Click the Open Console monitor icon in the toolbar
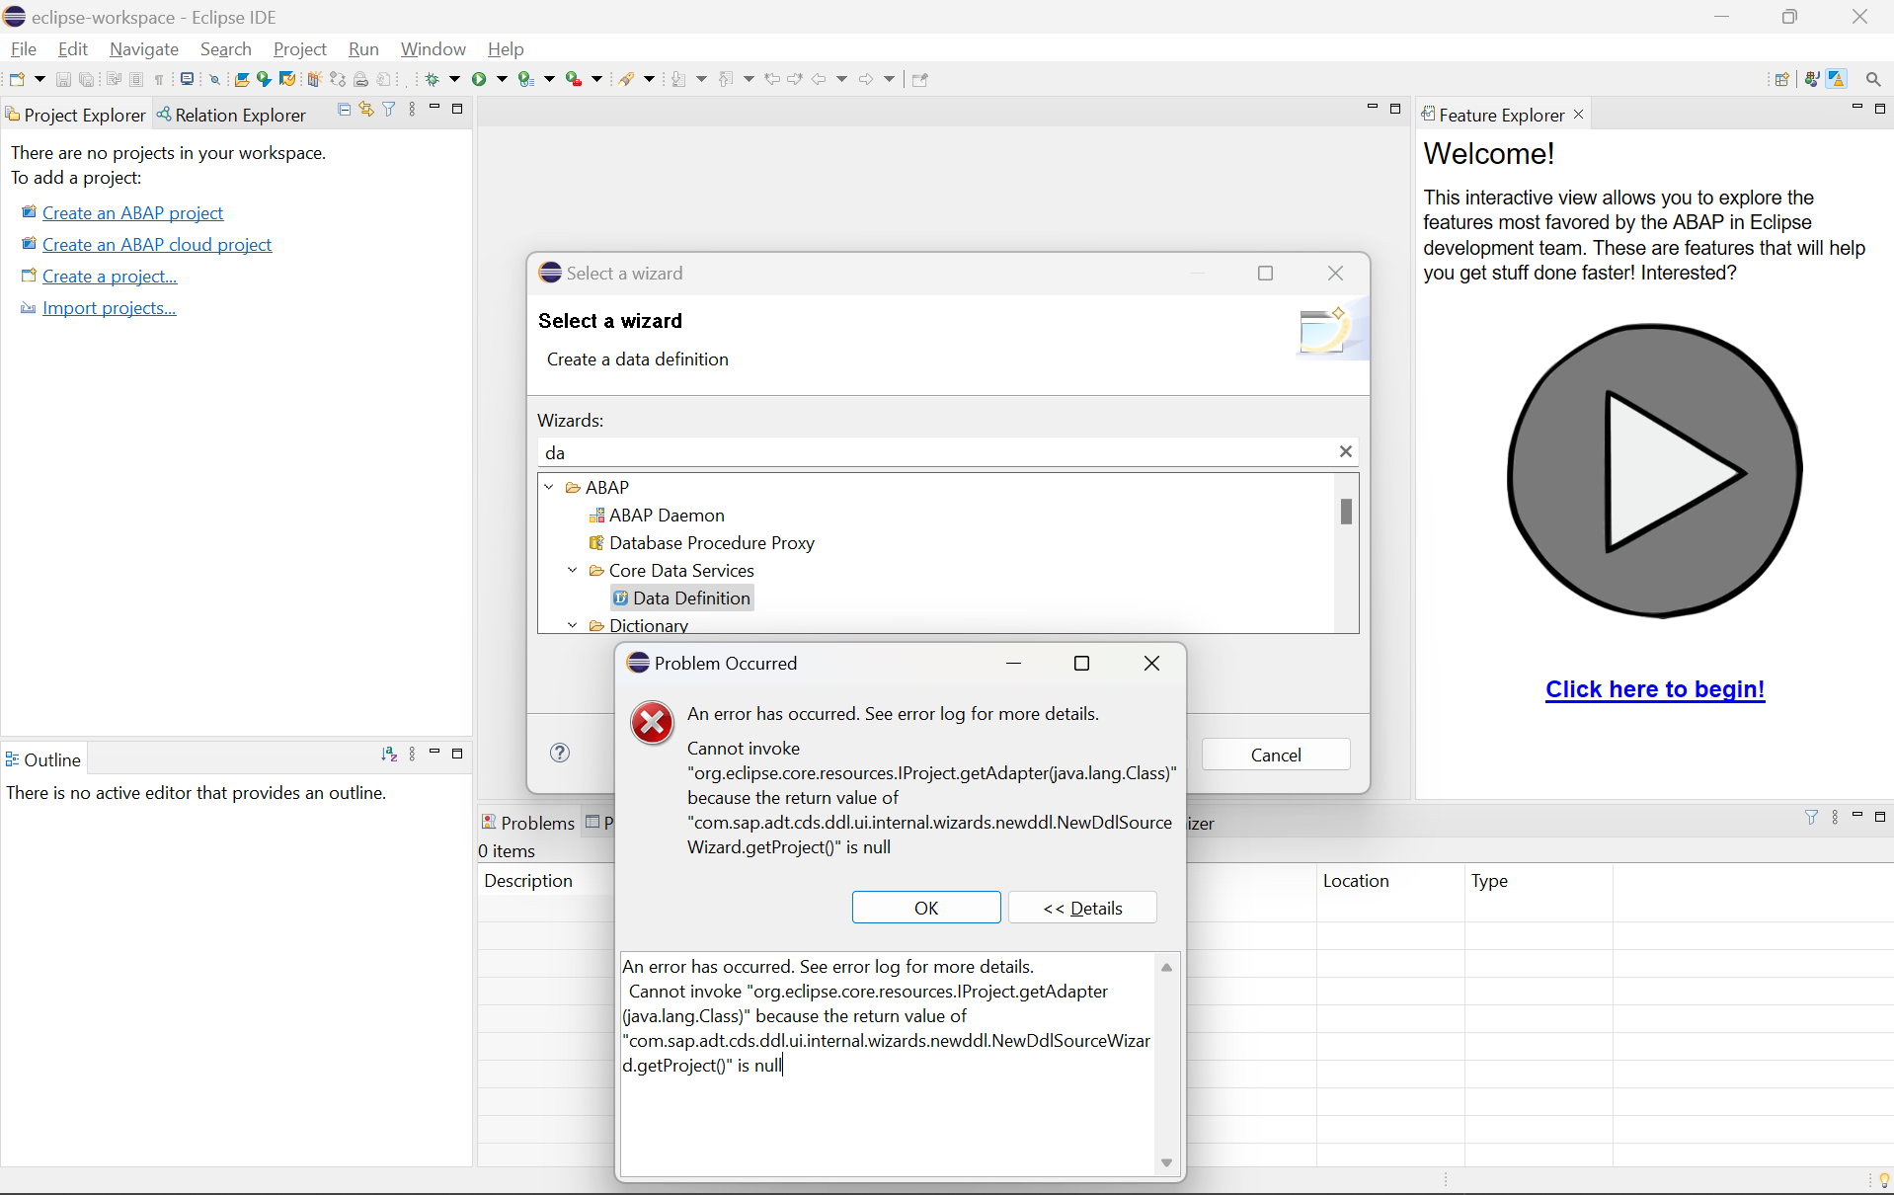 click(187, 79)
